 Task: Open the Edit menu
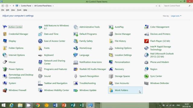click(8, 10)
